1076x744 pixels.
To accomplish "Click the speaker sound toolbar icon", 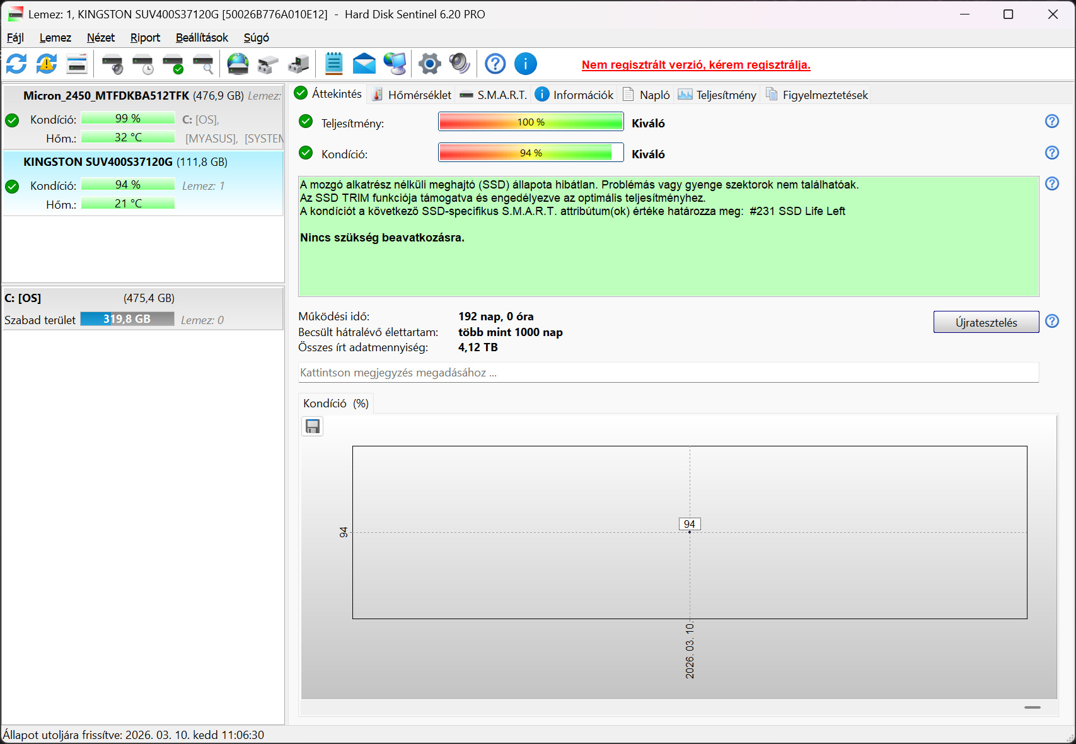I will pyautogui.click(x=460, y=64).
